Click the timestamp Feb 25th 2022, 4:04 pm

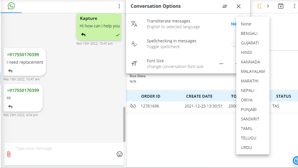[21, 115]
